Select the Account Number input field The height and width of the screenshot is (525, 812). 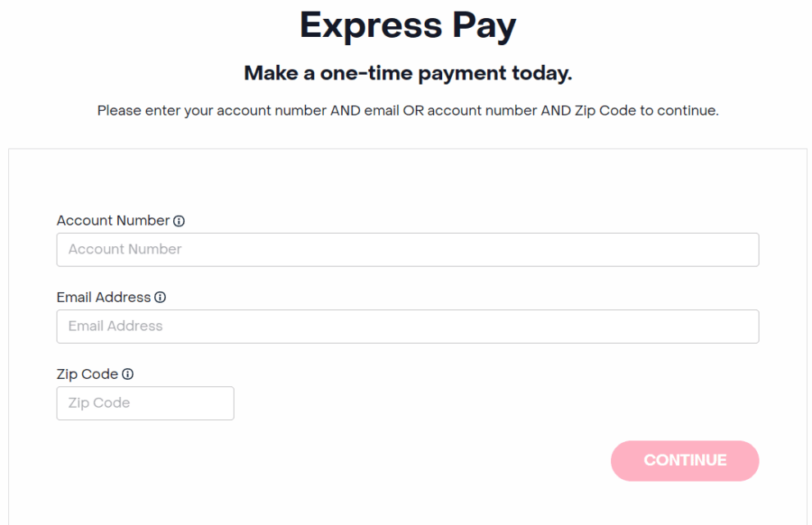[x=408, y=249]
